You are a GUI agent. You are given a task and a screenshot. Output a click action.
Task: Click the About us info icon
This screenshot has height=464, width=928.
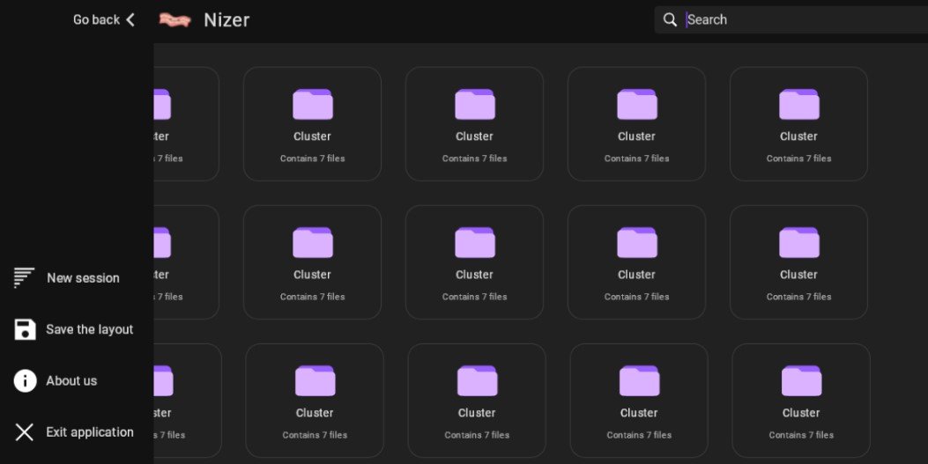(25, 380)
